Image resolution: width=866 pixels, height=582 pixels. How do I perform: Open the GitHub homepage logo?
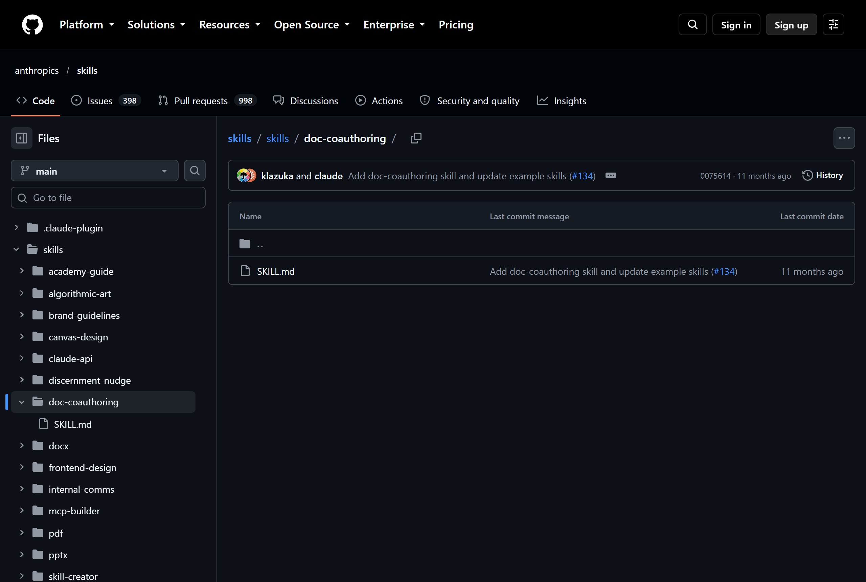(32, 24)
